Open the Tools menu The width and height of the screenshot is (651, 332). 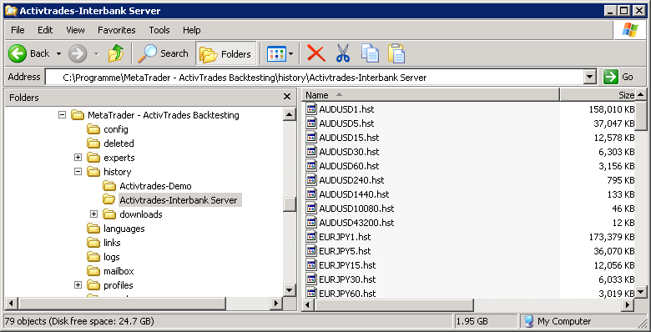tap(159, 30)
